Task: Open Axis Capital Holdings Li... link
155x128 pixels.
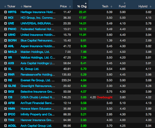Action: 38,63
